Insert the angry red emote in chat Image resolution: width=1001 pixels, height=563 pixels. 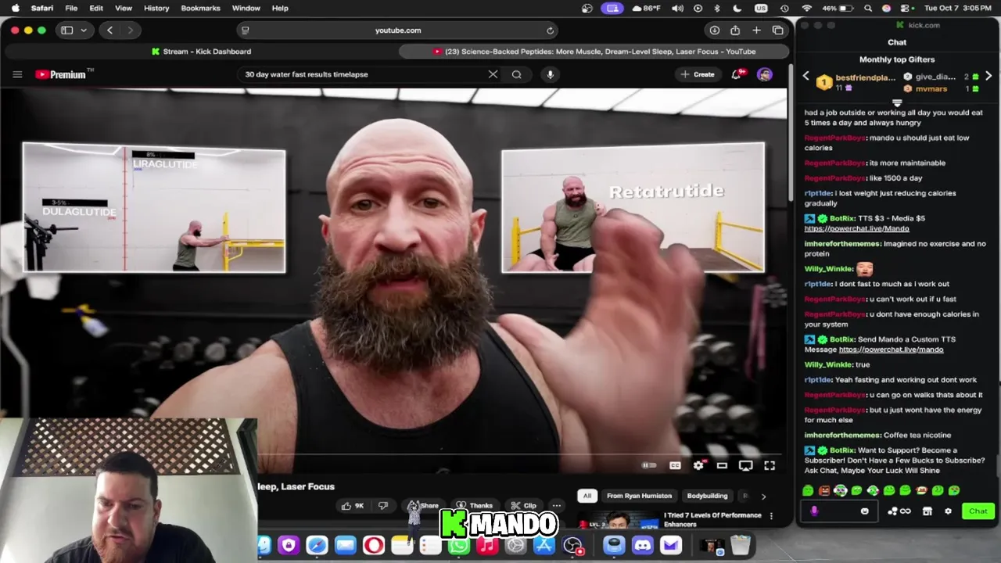[824, 490]
